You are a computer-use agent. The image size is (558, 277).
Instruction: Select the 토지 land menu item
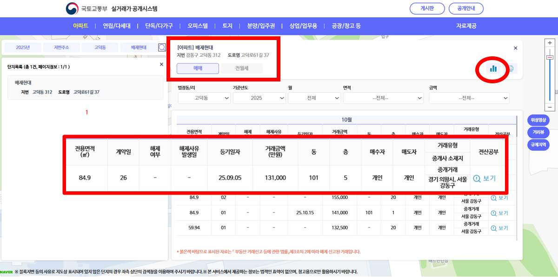226,26
